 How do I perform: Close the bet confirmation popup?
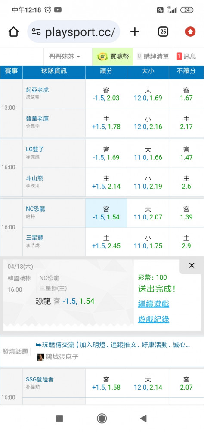click(x=192, y=265)
